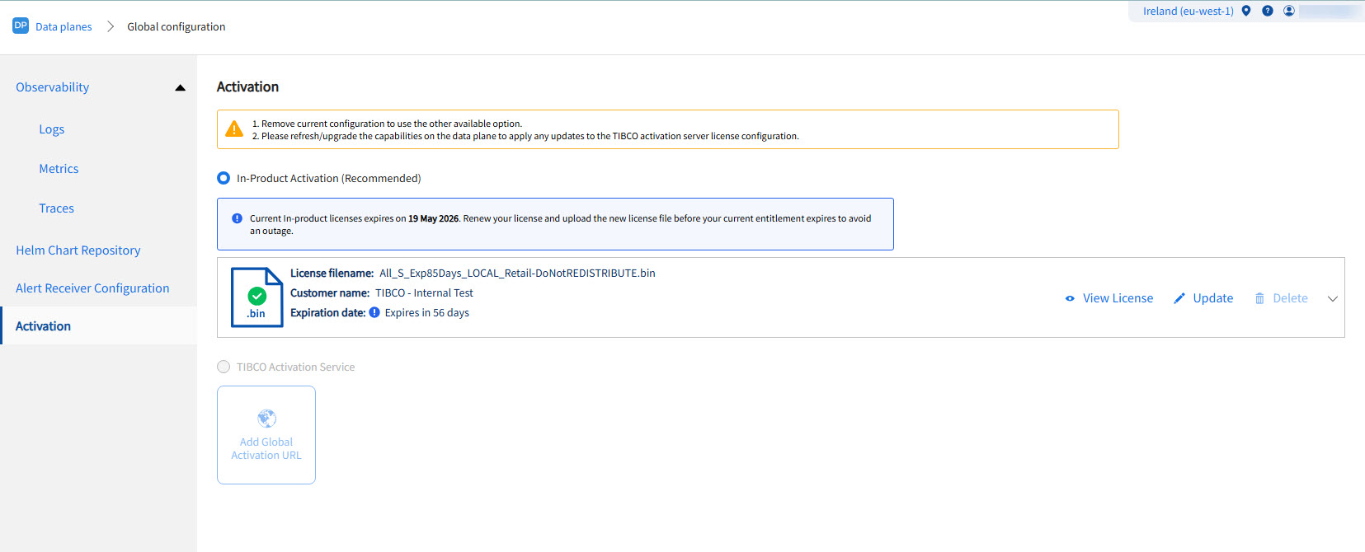The width and height of the screenshot is (1365, 552).
Task: Click the DP data planes icon
Action: [x=21, y=26]
